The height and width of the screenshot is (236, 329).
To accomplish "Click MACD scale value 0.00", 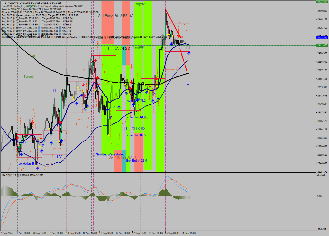I will [319, 196].
